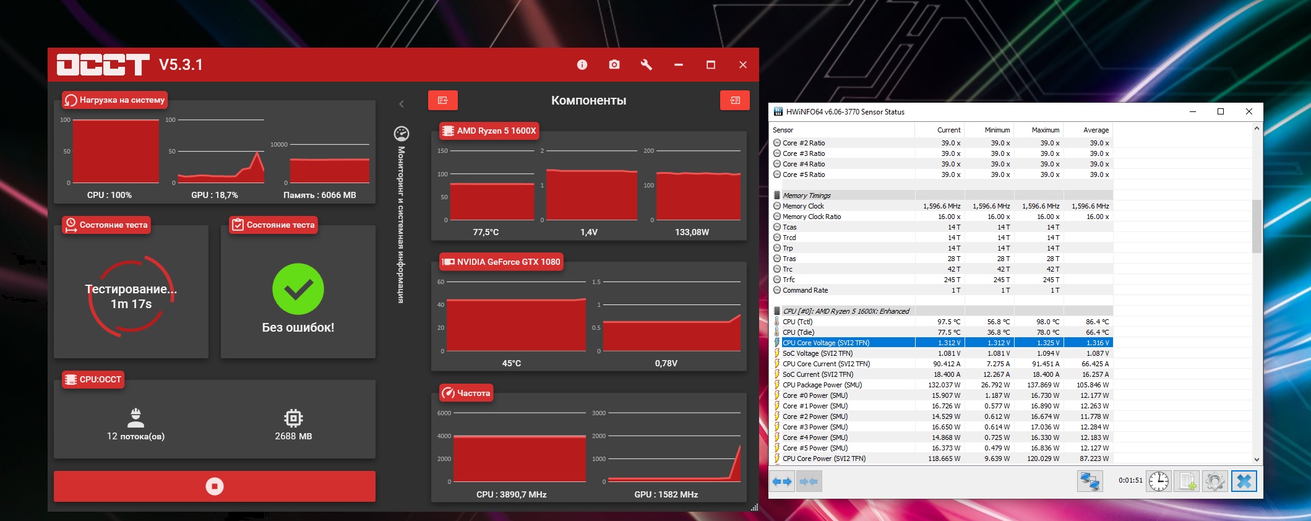Click the Память : 6066 MB value
Image resolution: width=1311 pixels, height=521 pixels.
pyautogui.click(x=320, y=195)
